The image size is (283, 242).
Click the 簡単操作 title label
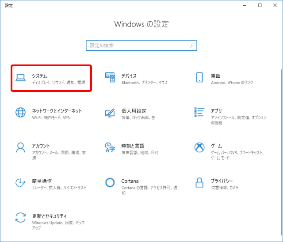click(42, 181)
